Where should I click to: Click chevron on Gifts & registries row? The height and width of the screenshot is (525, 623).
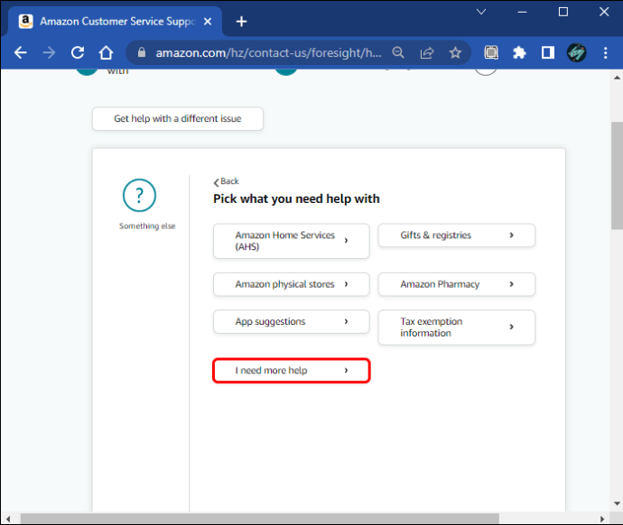[x=511, y=235]
